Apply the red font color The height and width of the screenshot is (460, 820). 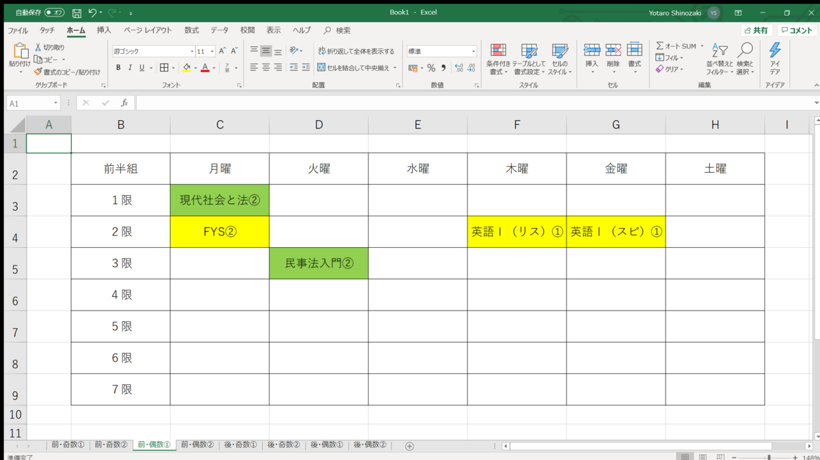tap(205, 68)
